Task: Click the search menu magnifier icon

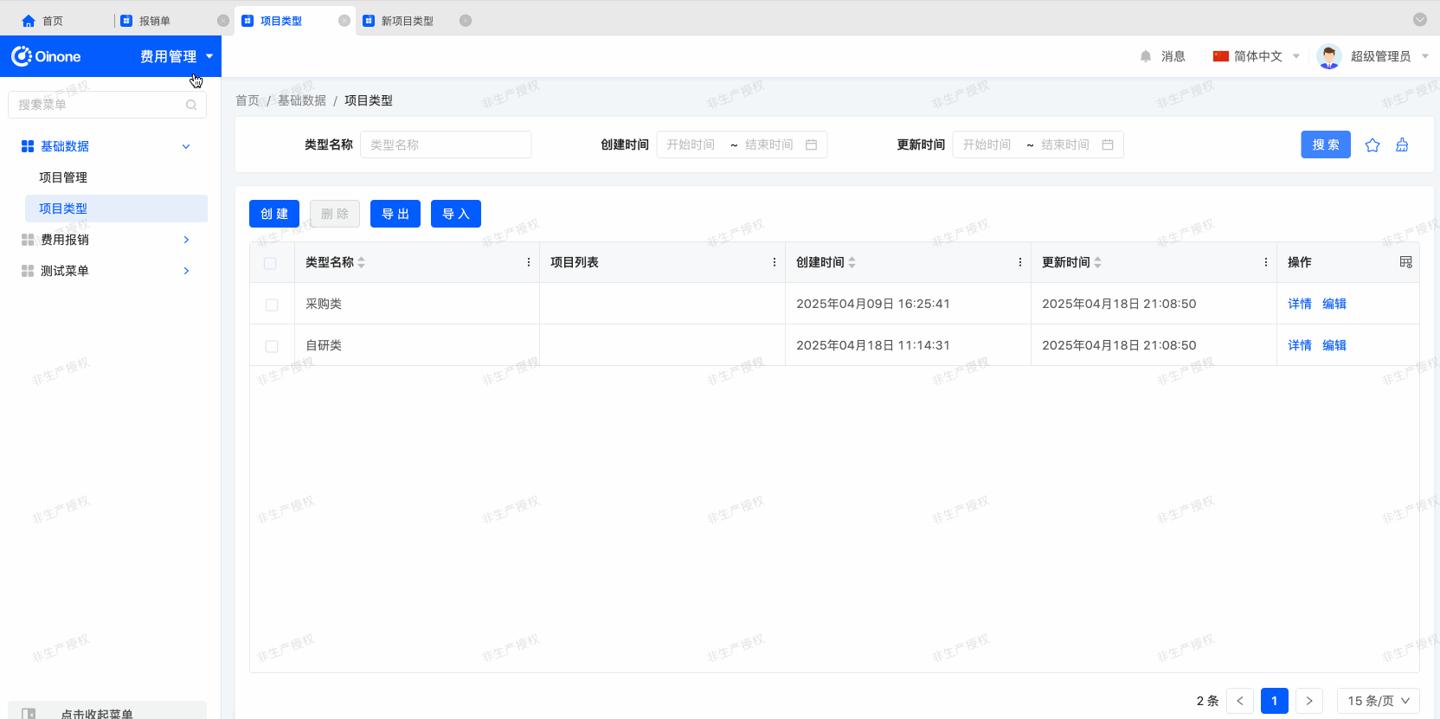Action: (191, 105)
